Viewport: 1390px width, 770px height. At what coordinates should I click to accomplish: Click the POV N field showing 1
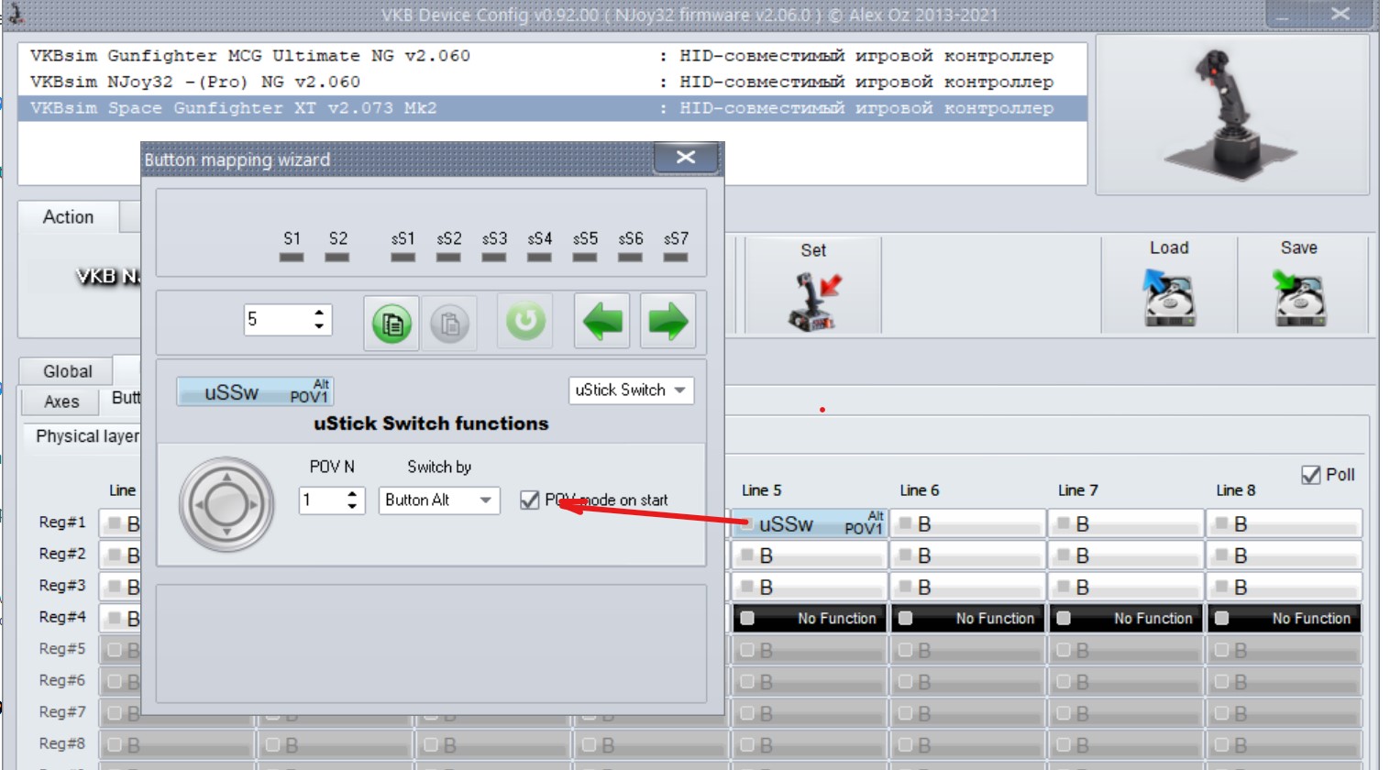coord(322,500)
